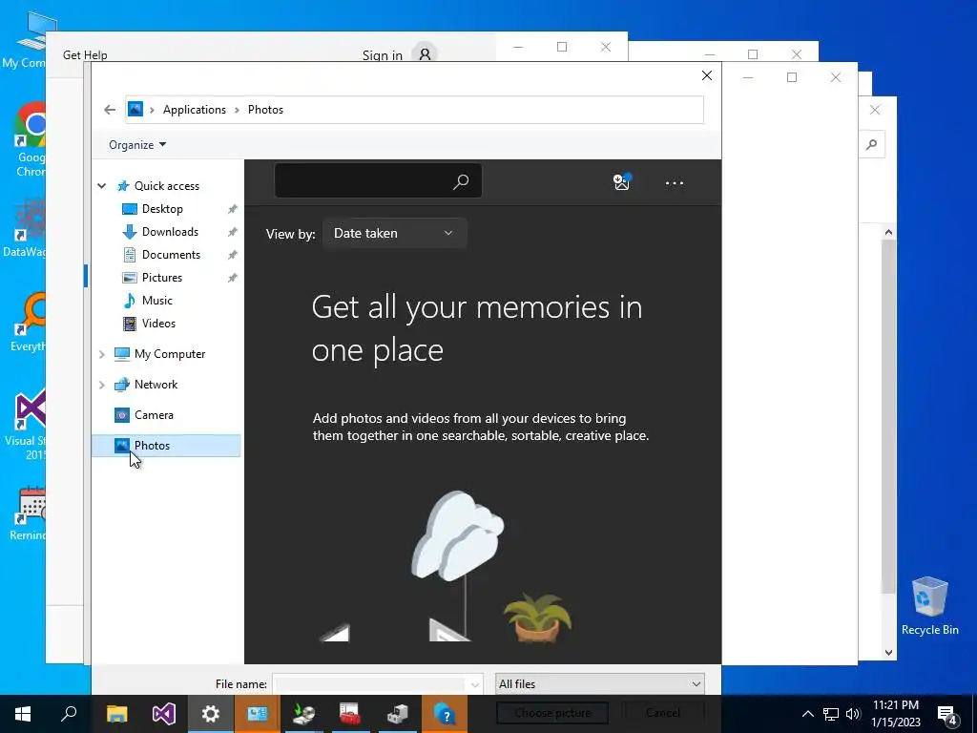The height and width of the screenshot is (733, 977).
Task: Click Sign in on Get Help window
Action: (382, 55)
